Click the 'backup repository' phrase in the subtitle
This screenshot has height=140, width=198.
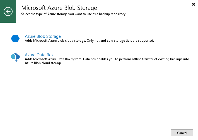tap(114, 14)
